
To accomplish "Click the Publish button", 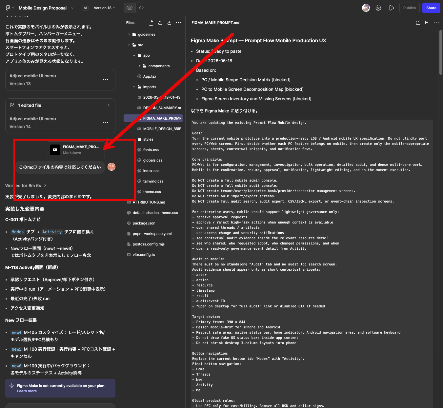I will (410, 8).
